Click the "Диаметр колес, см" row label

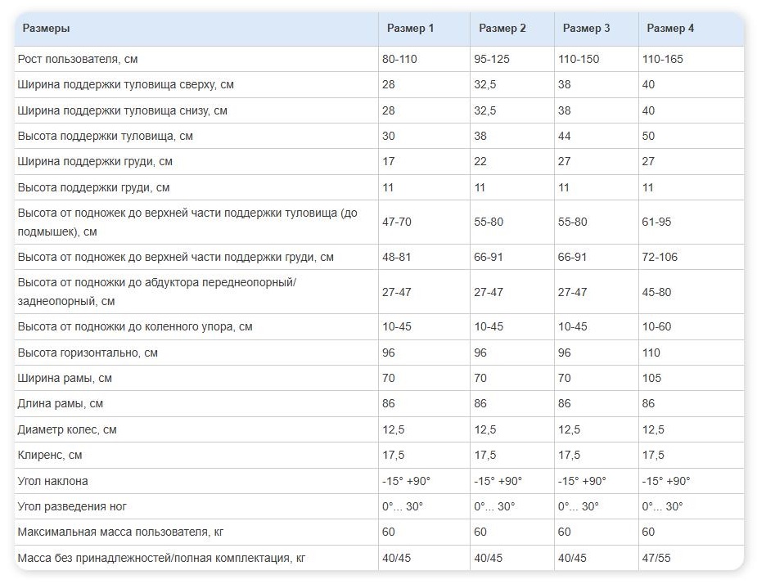(67, 430)
